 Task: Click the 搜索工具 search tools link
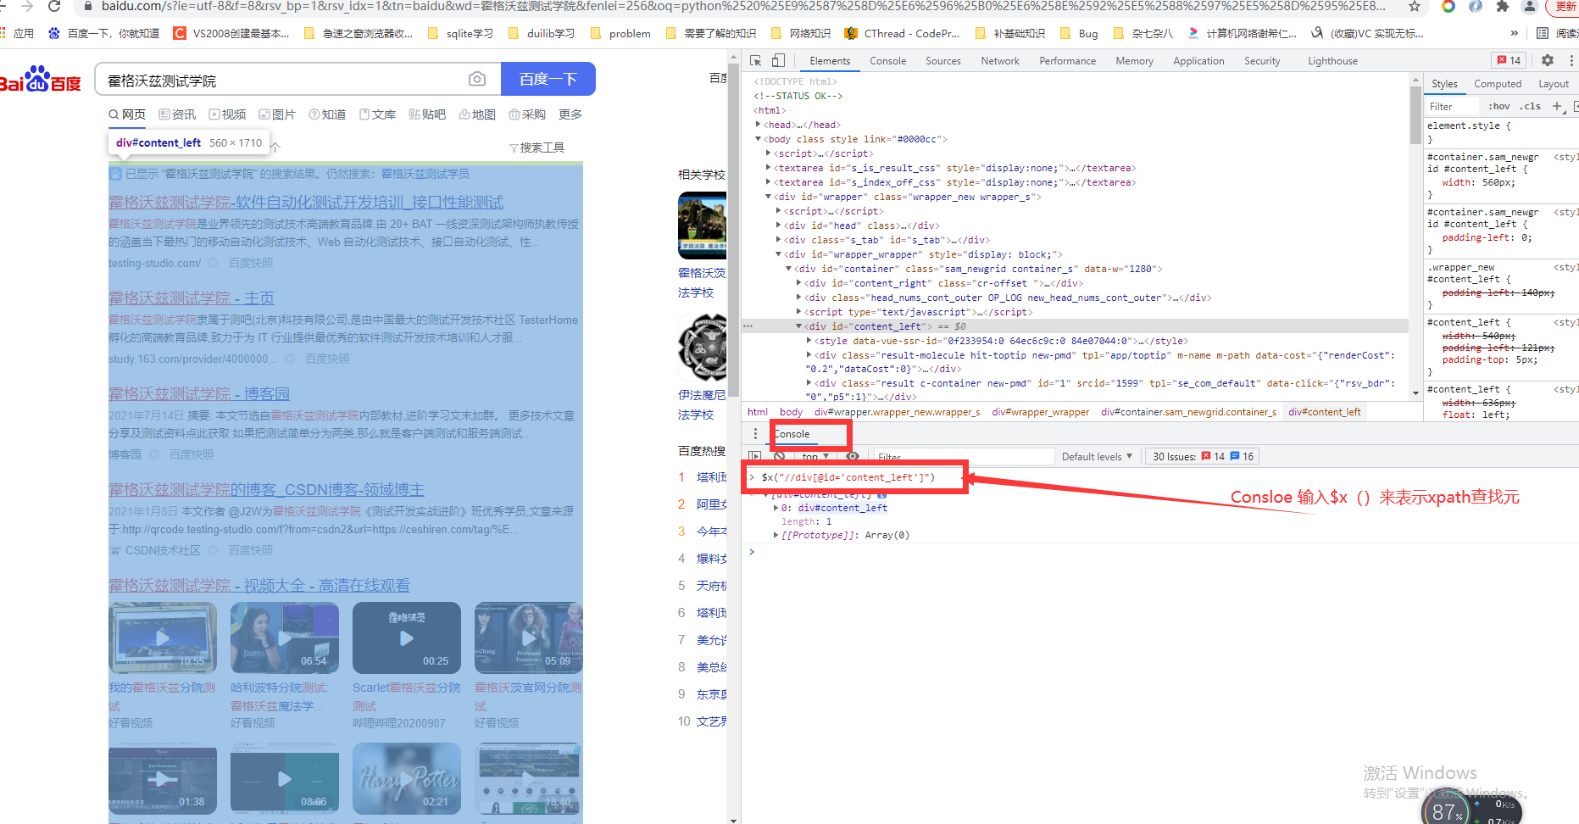[537, 148]
